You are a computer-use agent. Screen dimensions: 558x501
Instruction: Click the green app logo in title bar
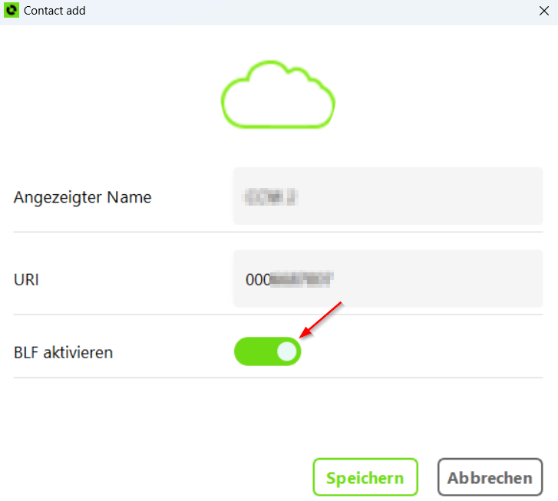click(x=11, y=10)
